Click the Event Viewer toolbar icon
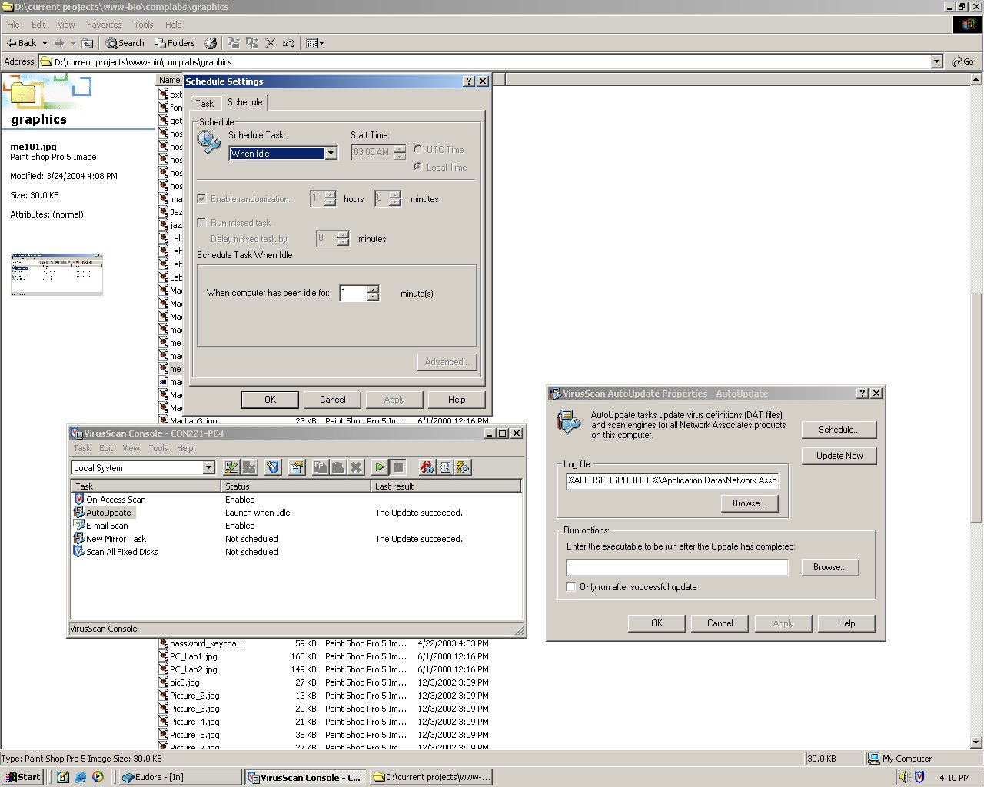984x787 pixels. point(445,467)
